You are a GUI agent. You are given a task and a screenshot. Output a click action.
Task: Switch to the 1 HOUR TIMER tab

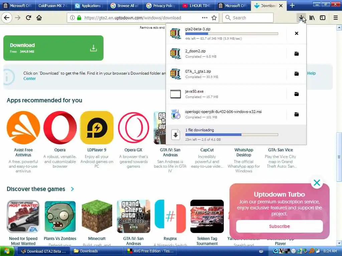tap(197, 6)
